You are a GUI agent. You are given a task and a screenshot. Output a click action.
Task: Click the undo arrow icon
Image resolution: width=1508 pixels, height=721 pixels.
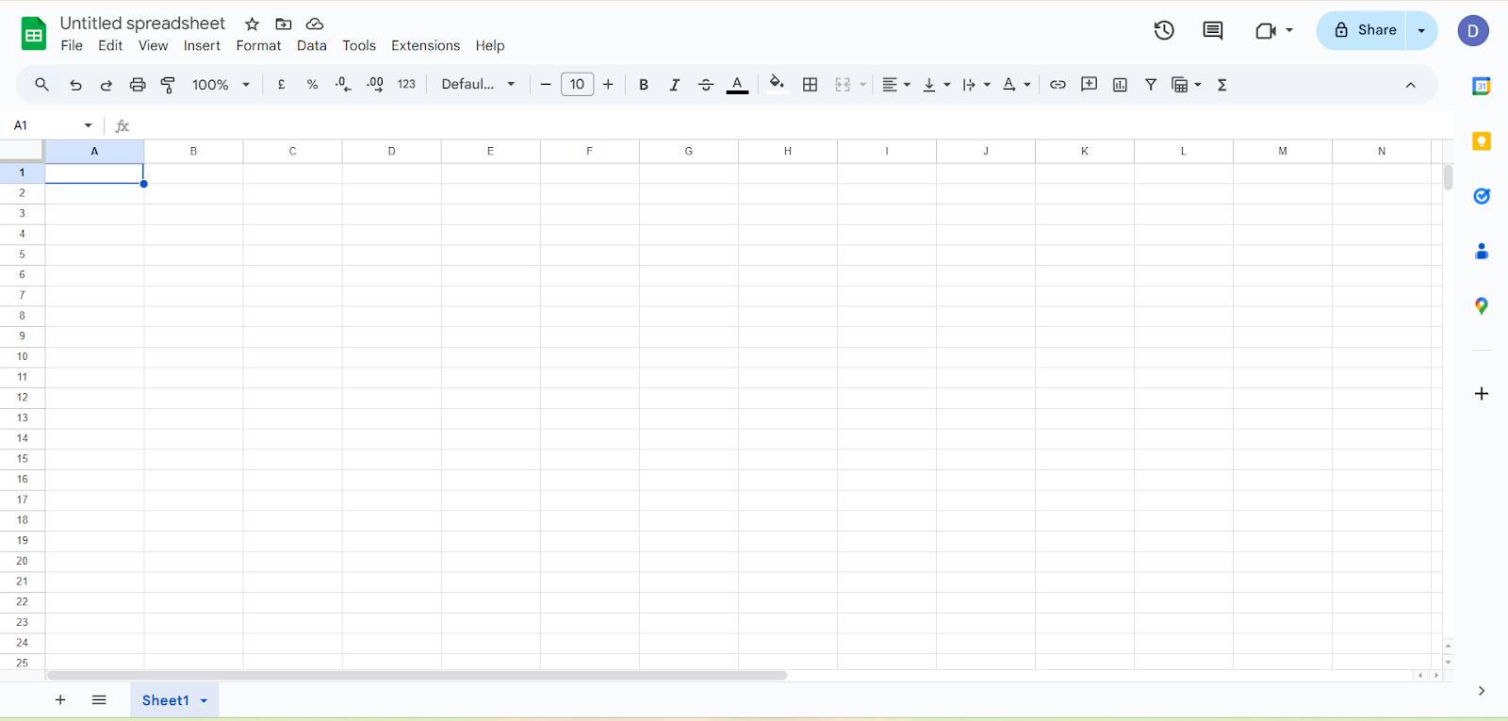(x=75, y=85)
